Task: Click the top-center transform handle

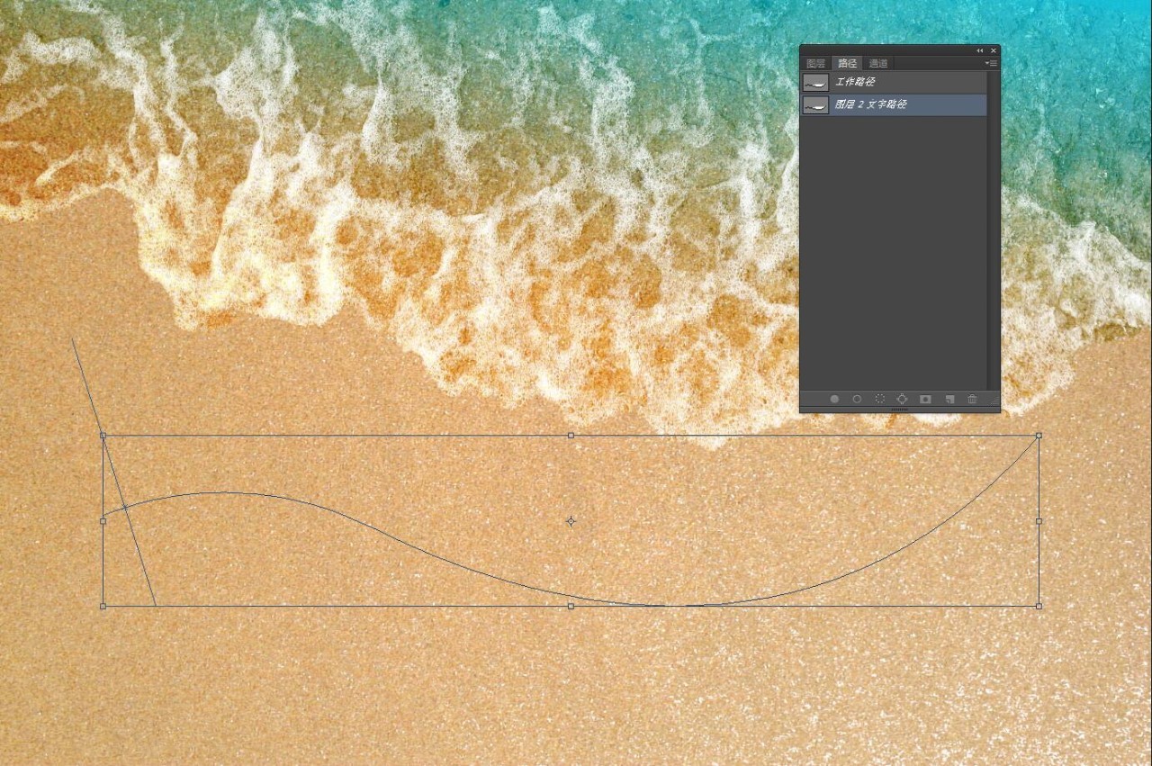Action: [571, 436]
